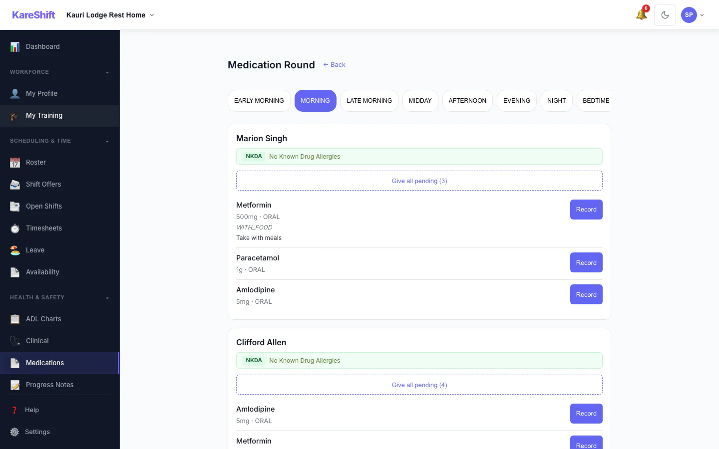This screenshot has width=719, height=449.
Task: Click the KareShift logo
Action: point(33,15)
